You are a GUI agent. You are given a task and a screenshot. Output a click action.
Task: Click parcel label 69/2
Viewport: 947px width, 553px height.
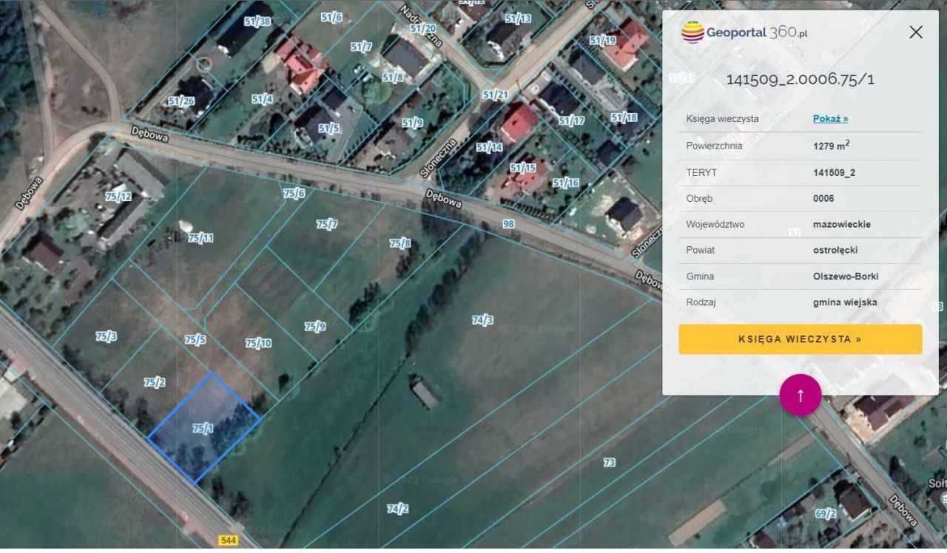826,513
